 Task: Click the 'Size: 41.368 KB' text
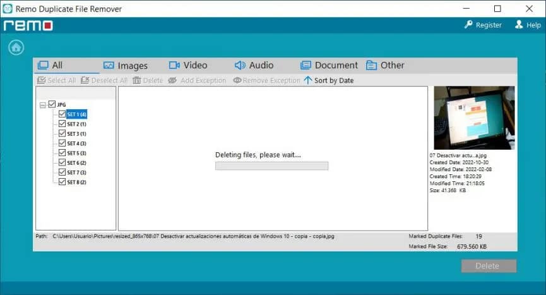coord(448,191)
